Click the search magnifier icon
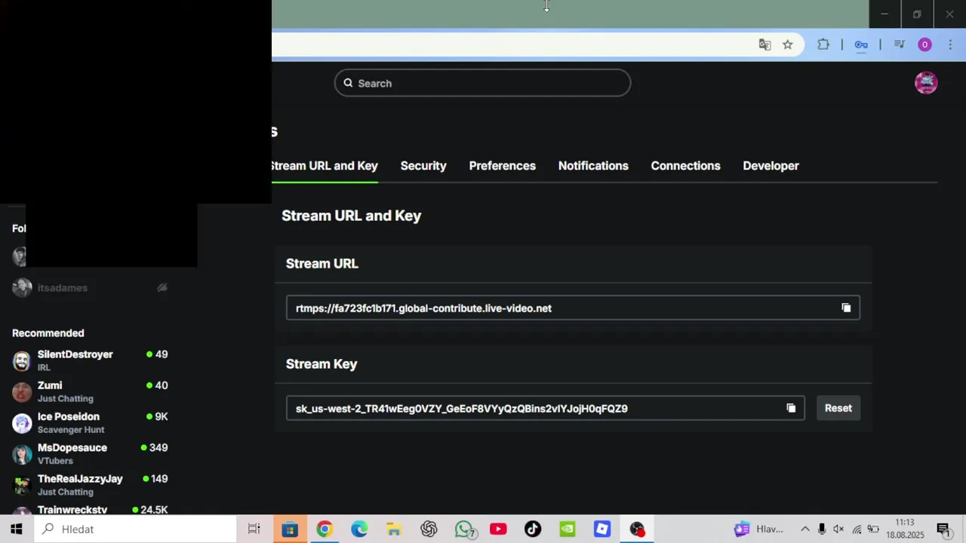Image resolution: width=966 pixels, height=543 pixels. [348, 83]
